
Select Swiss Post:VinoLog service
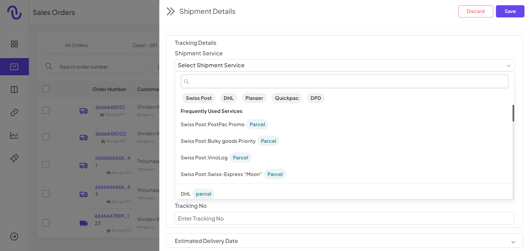pyautogui.click(x=344, y=158)
